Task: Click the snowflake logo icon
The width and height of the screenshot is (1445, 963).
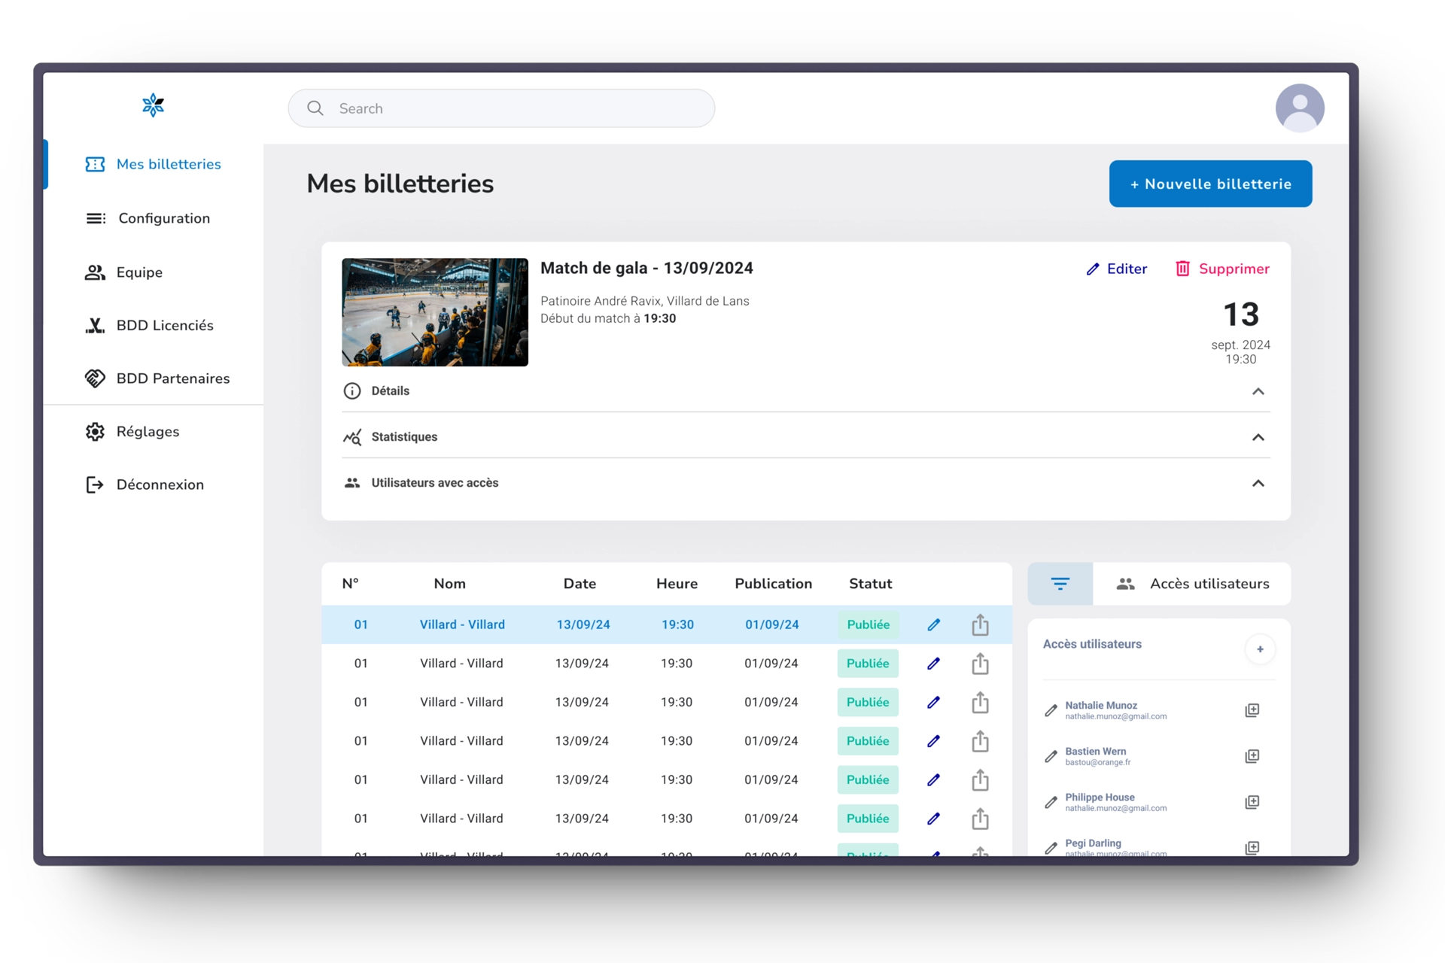Action: pyautogui.click(x=153, y=105)
